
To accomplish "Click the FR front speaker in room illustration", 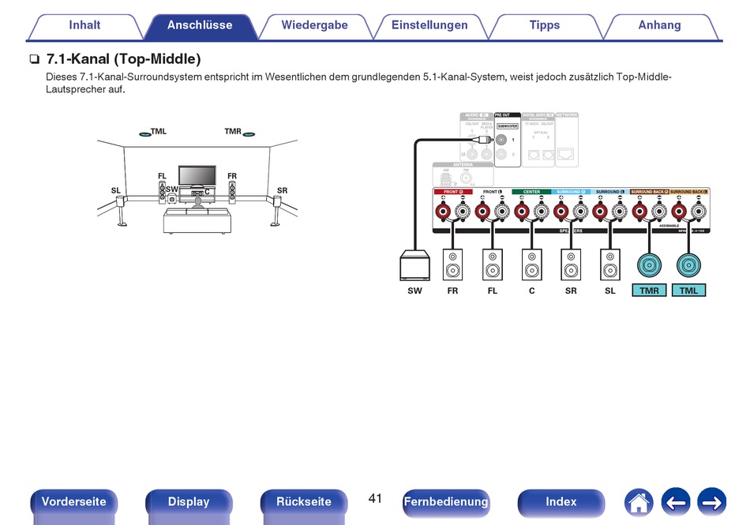I will [x=232, y=192].
